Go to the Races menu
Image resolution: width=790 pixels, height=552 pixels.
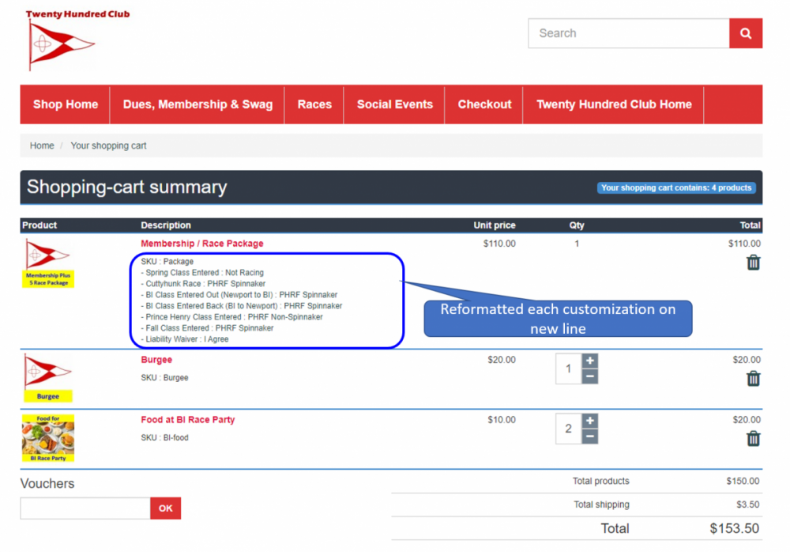coord(314,104)
